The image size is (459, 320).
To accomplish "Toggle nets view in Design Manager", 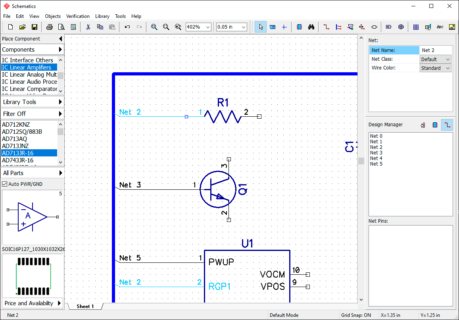I will click(447, 125).
